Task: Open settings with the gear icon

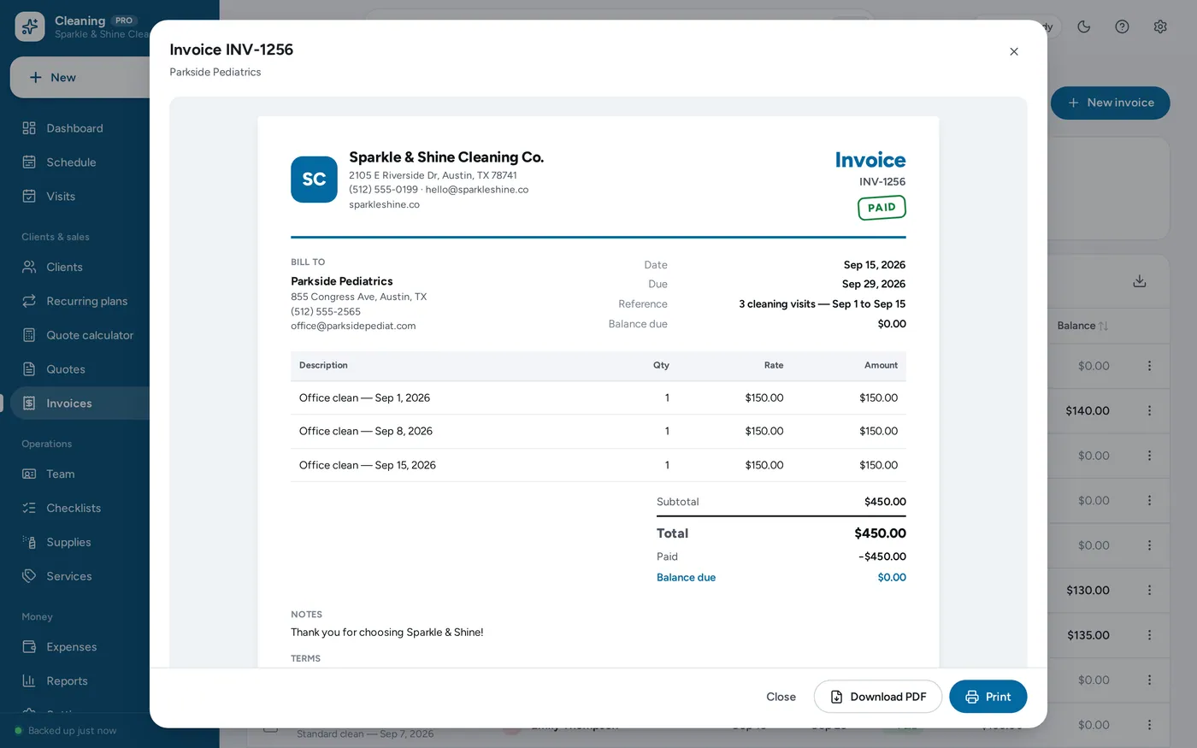Action: [x=1160, y=27]
